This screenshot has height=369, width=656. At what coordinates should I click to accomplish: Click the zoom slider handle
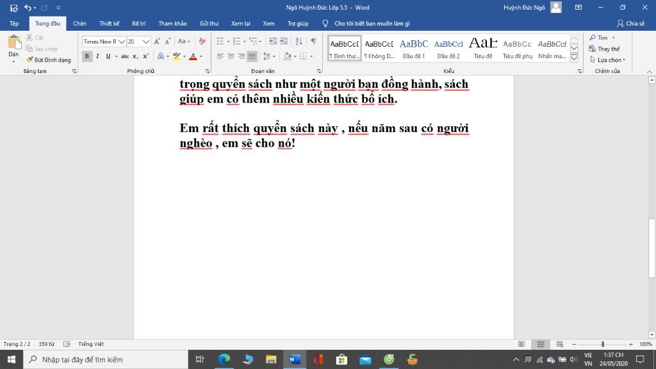coord(602,344)
